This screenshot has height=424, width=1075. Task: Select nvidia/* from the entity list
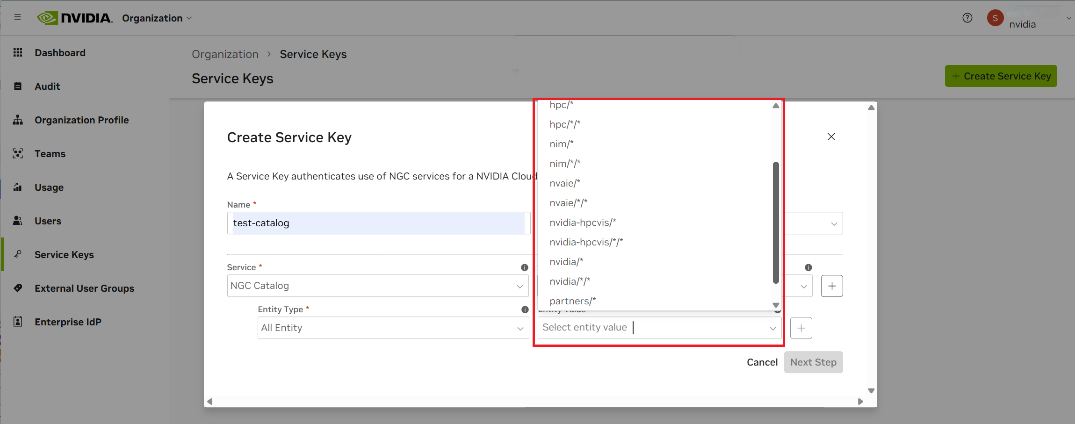pos(566,261)
